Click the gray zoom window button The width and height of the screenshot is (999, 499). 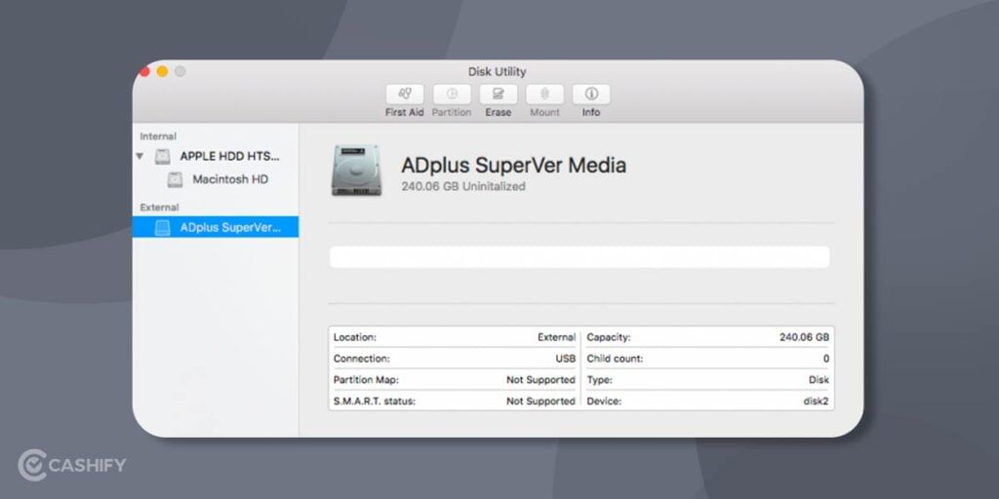click(180, 71)
